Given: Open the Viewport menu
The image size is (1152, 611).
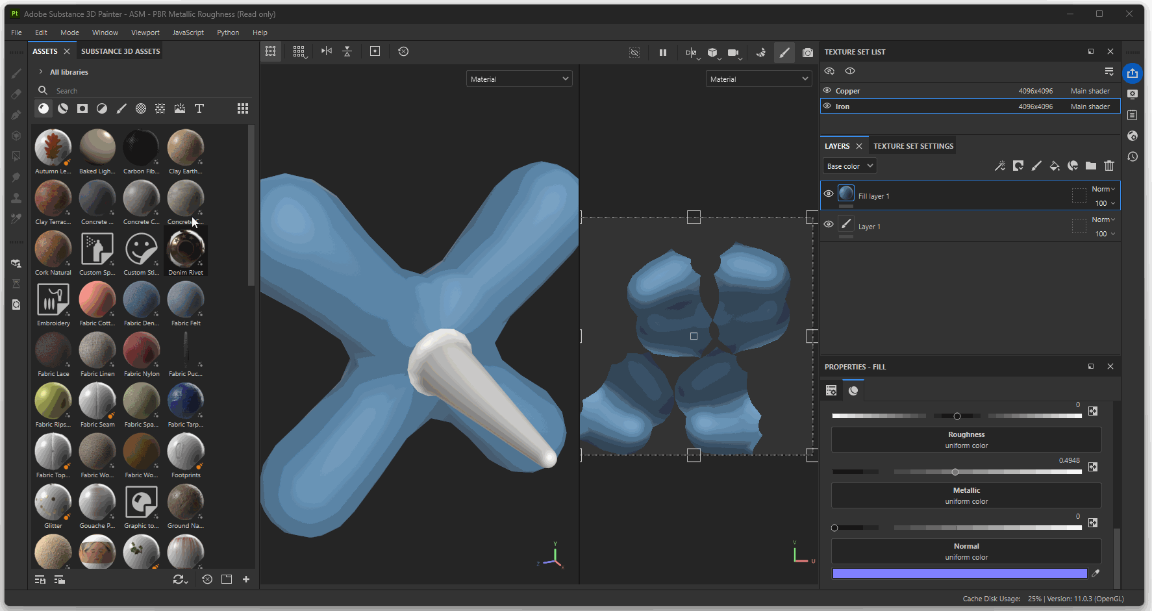Looking at the screenshot, I should coord(145,32).
